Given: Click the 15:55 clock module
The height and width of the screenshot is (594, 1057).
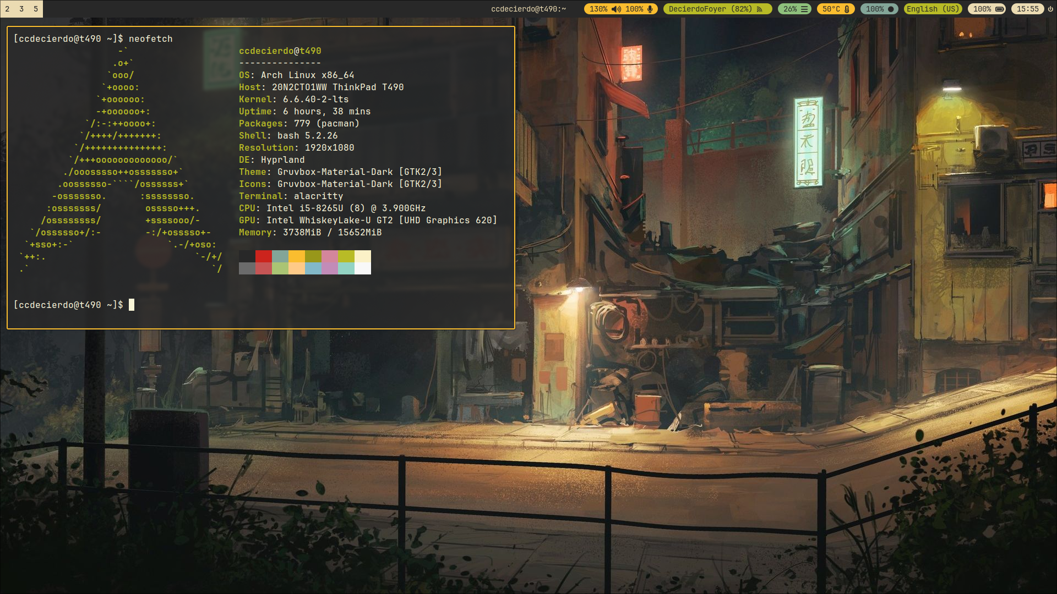Looking at the screenshot, I should (1027, 9).
